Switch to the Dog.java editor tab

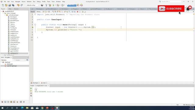pyautogui.click(x=75, y=9)
